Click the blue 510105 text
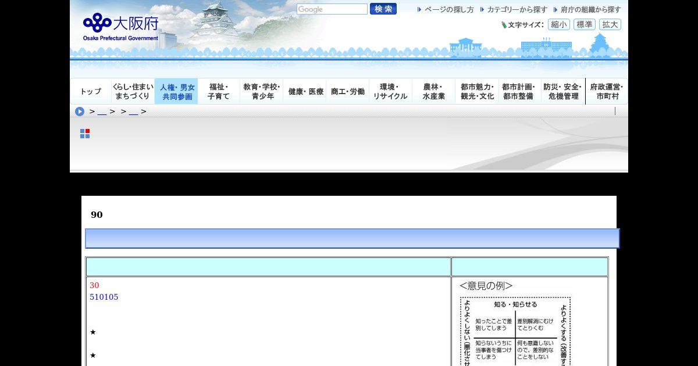Viewport: 698px width, 366px height. (104, 297)
